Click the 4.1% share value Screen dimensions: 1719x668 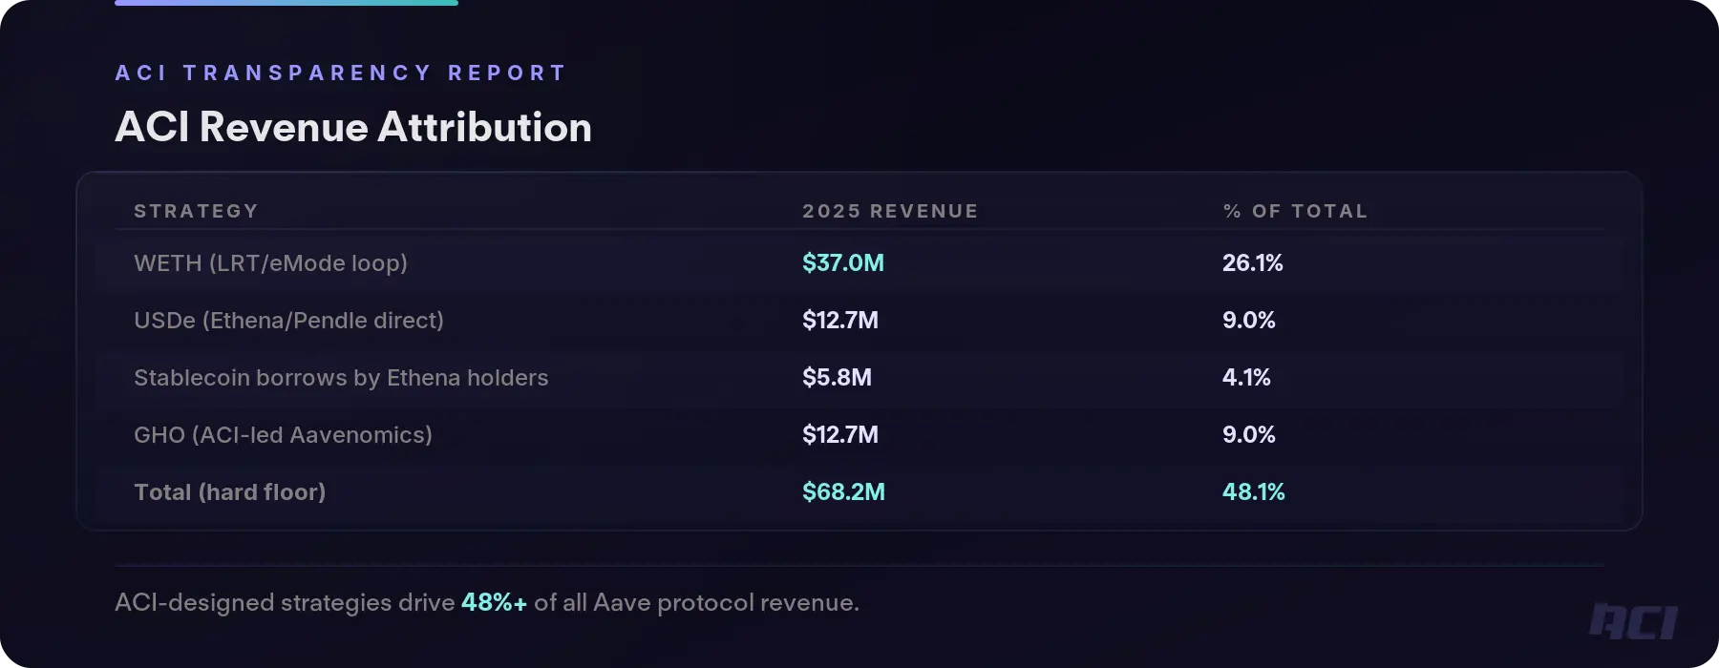tap(1246, 378)
